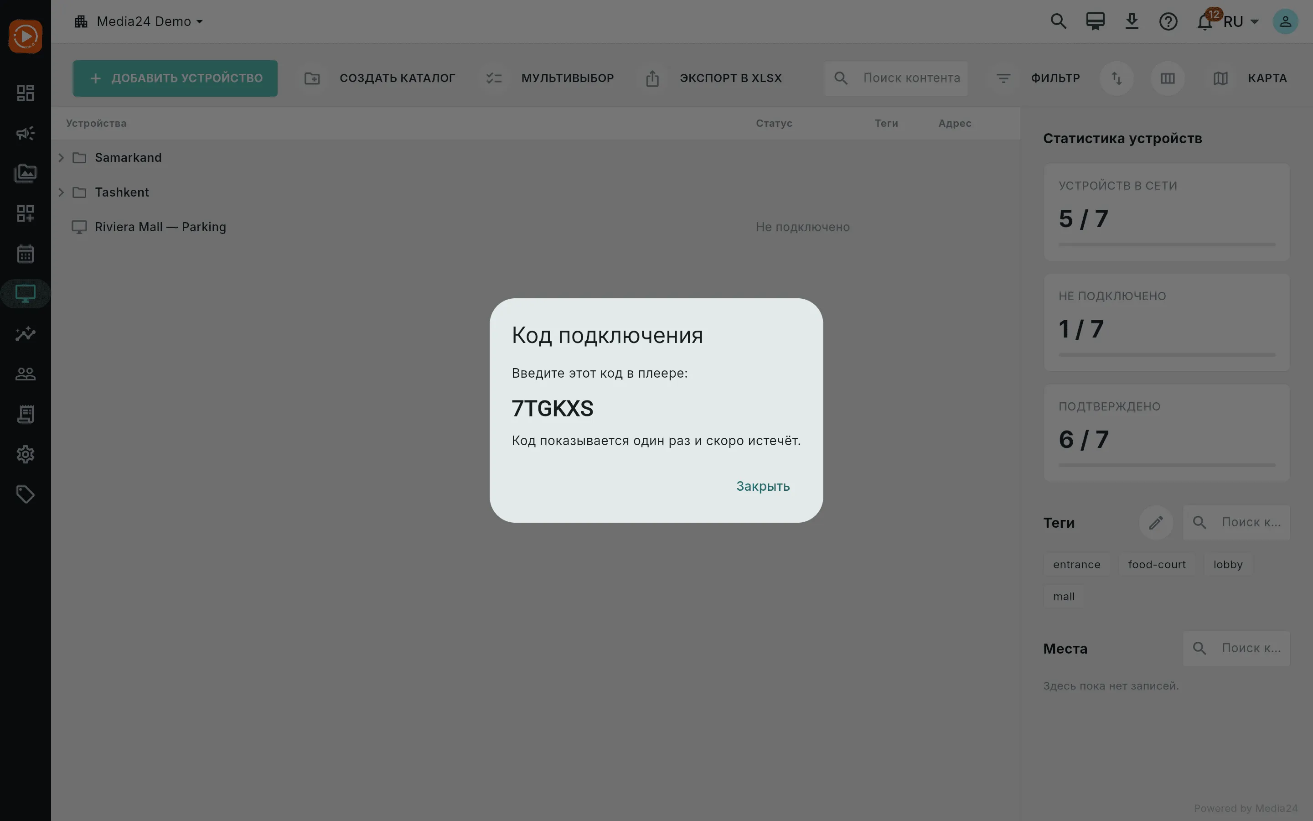Screen dimensions: 1313x821
Task: Click the notifications bell icon
Action: [1204, 22]
